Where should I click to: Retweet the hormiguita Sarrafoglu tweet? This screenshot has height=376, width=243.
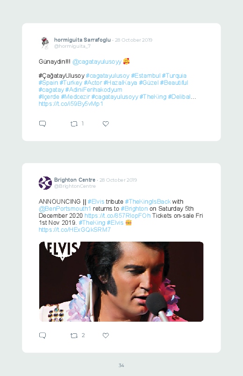(x=74, y=124)
